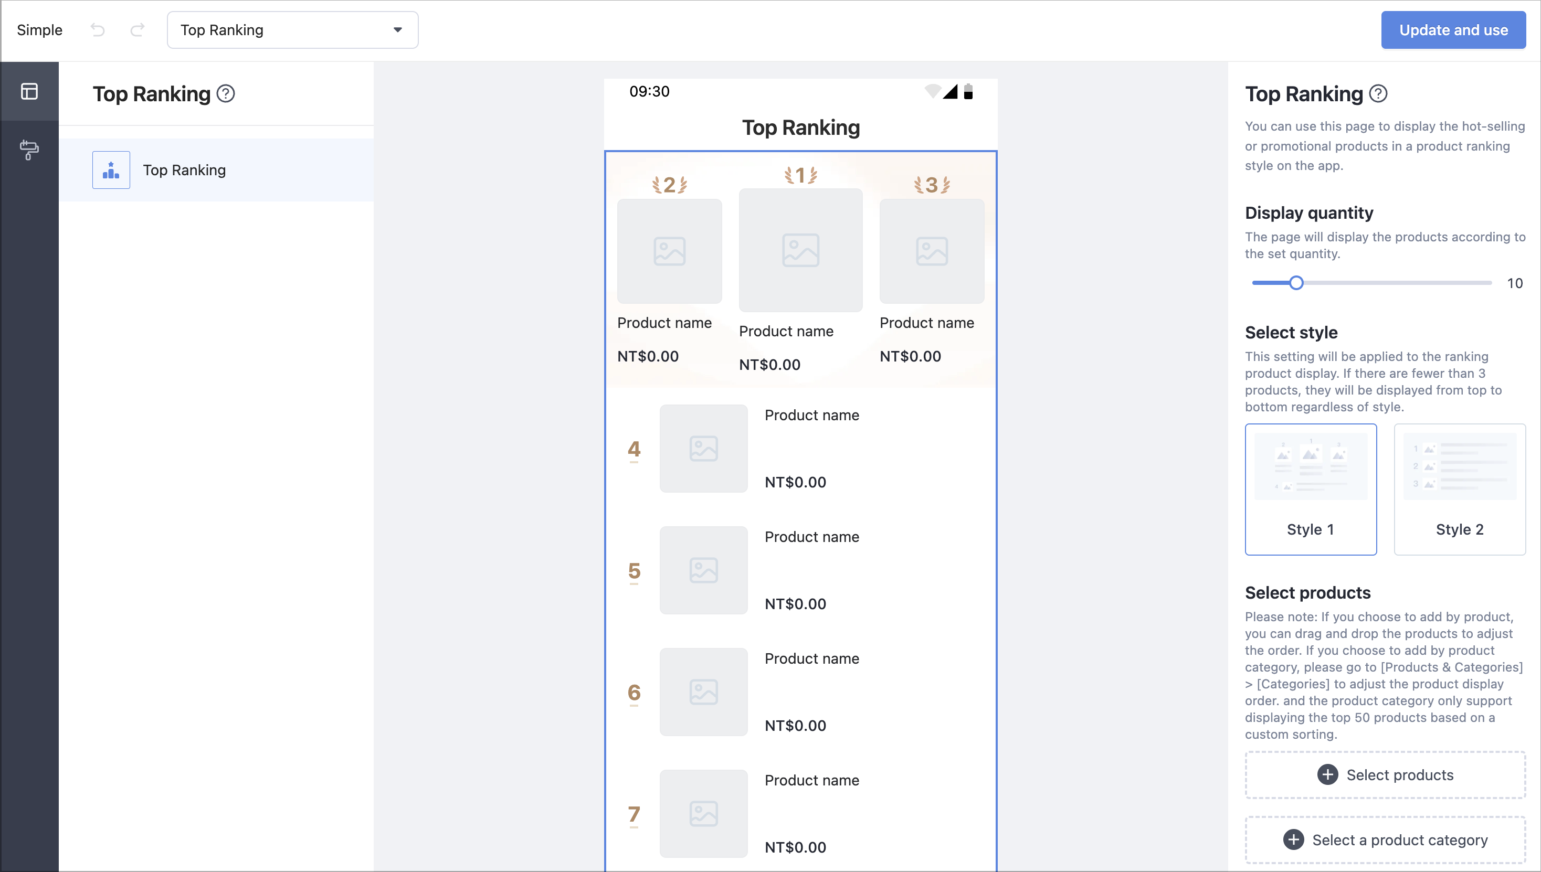The image size is (1541, 872).
Task: Click the rank number 6 label
Action: 634,693
